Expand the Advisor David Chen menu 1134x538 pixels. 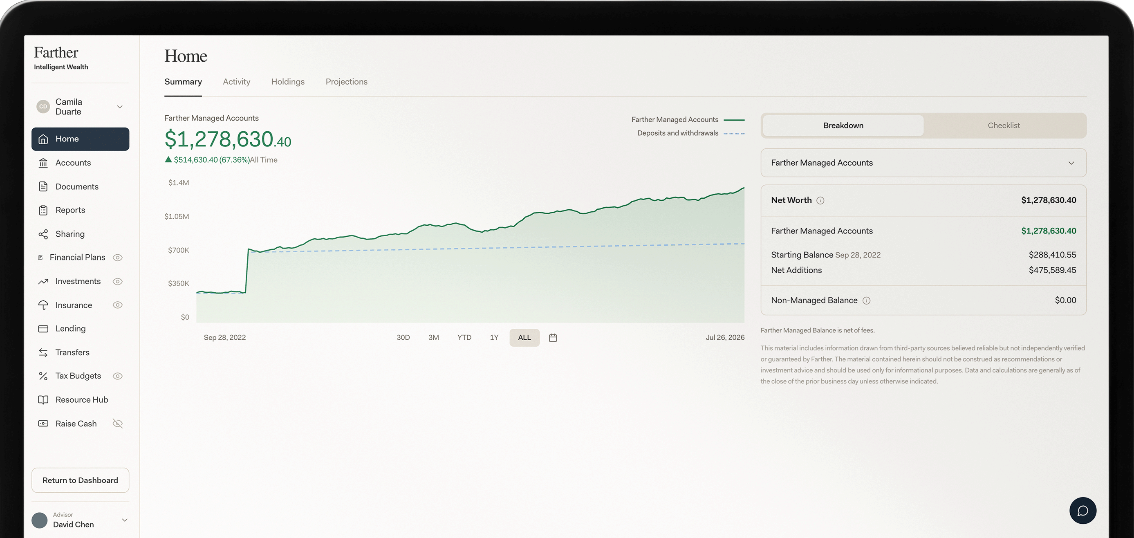80,520
